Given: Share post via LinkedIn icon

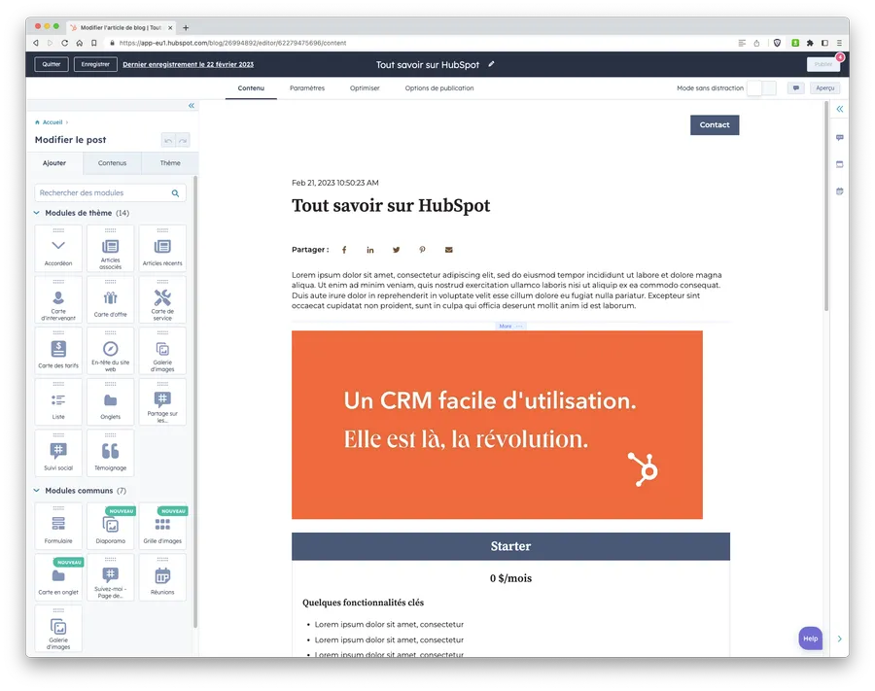Looking at the screenshot, I should point(370,250).
